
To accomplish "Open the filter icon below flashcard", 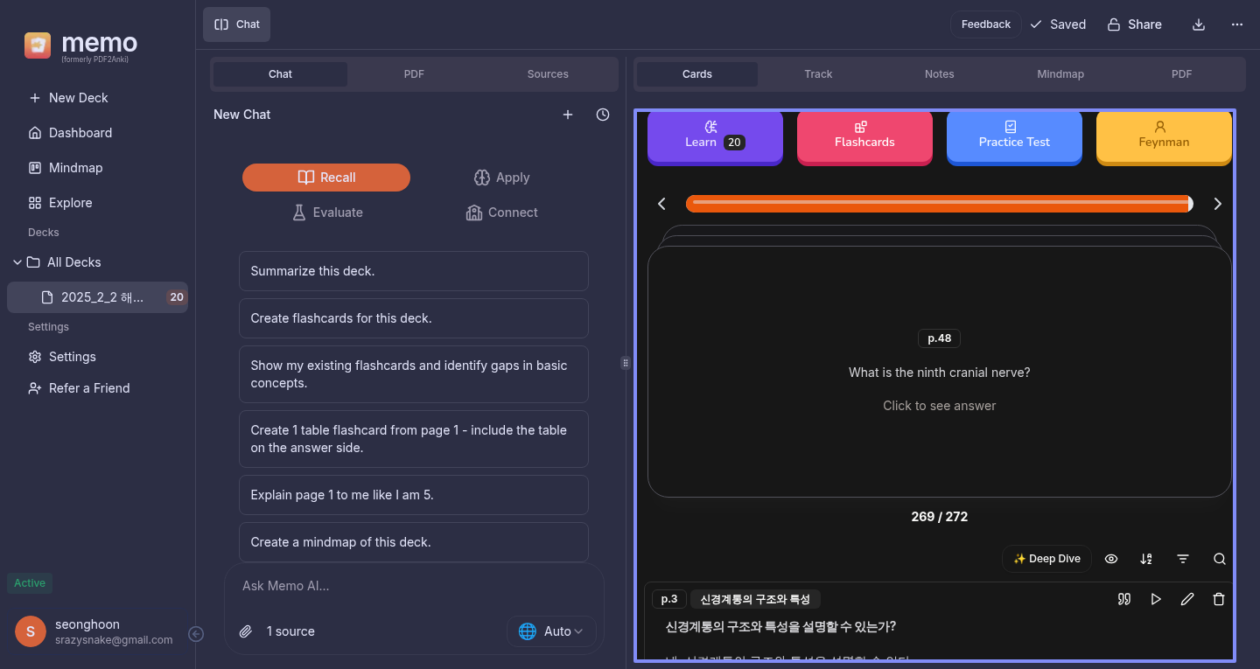I will (x=1182, y=559).
